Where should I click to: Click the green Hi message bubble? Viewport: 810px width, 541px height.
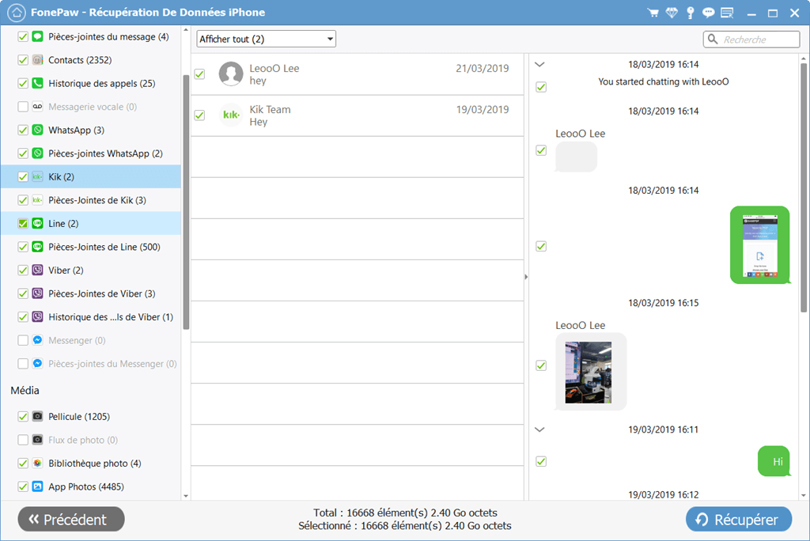pos(774,461)
